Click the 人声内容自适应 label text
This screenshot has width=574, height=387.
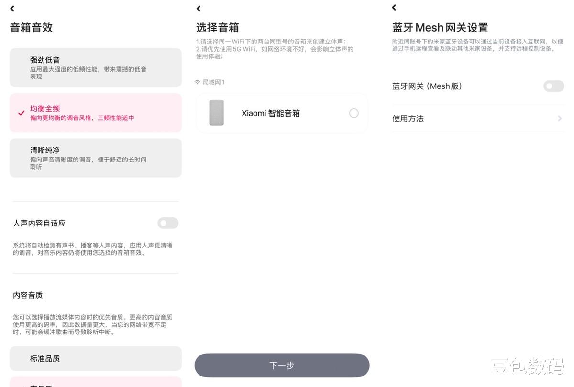tap(39, 223)
